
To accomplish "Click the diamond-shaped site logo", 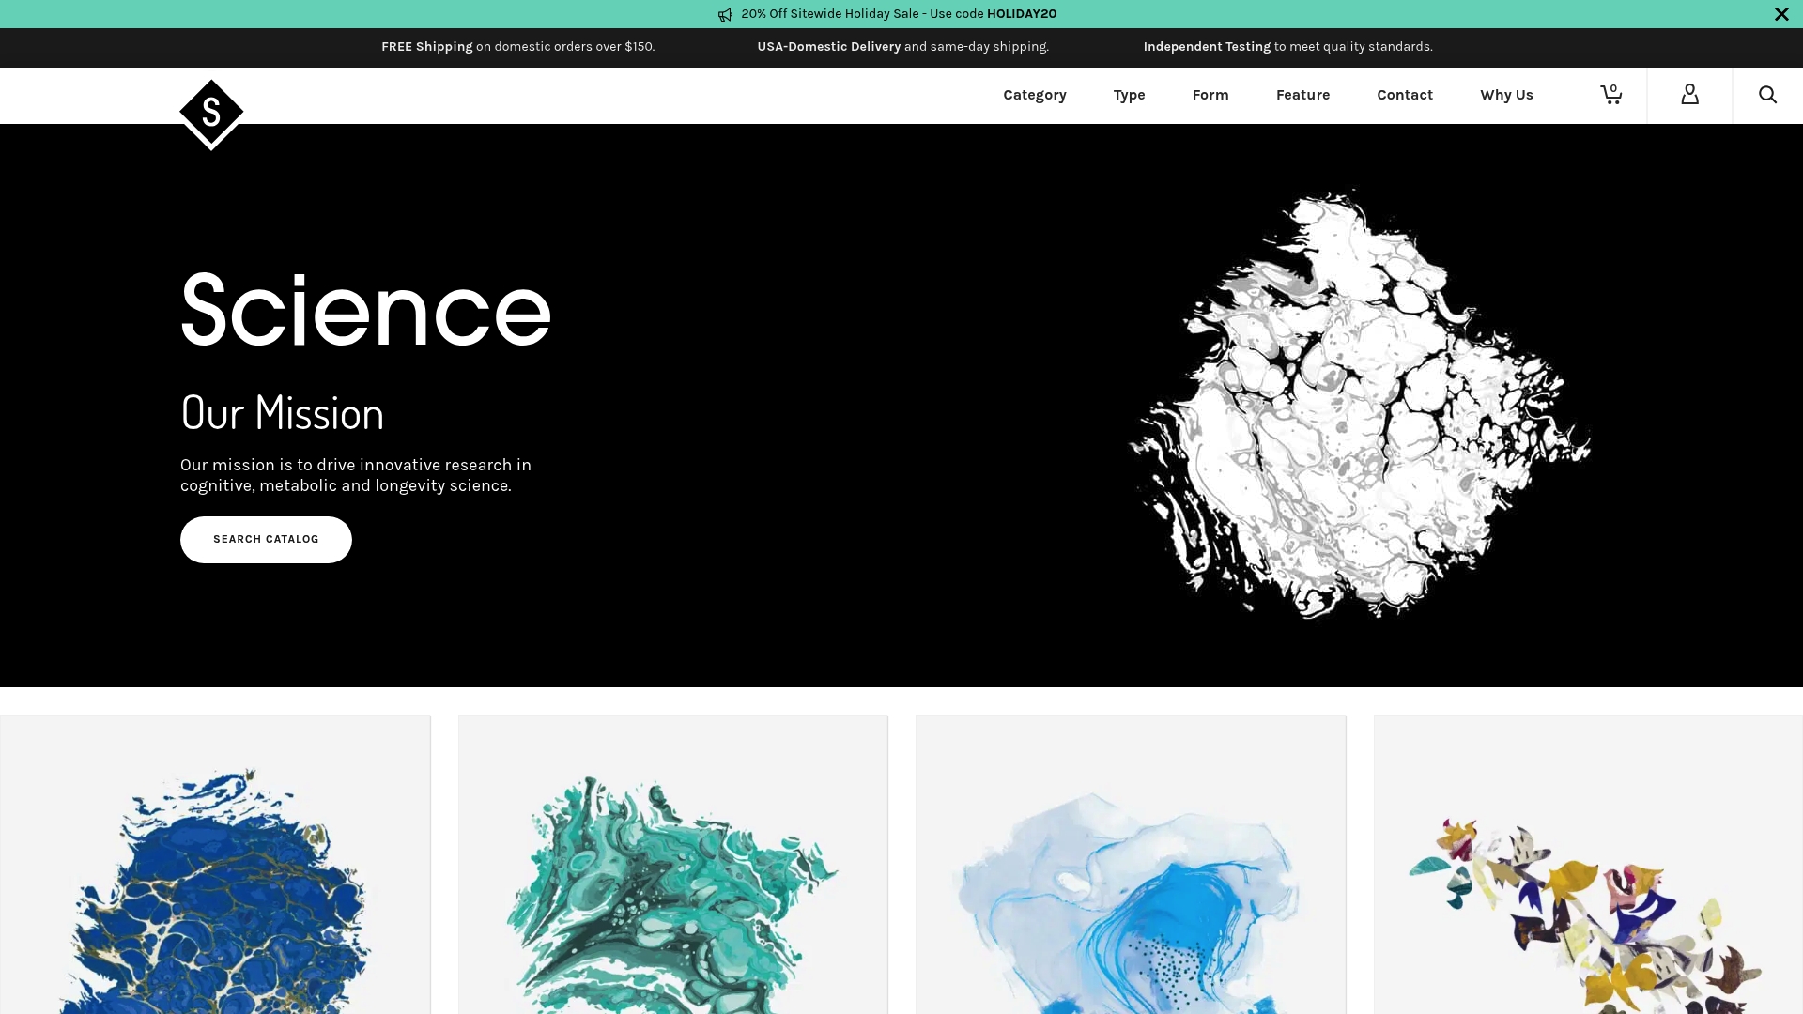I will 210,113.
